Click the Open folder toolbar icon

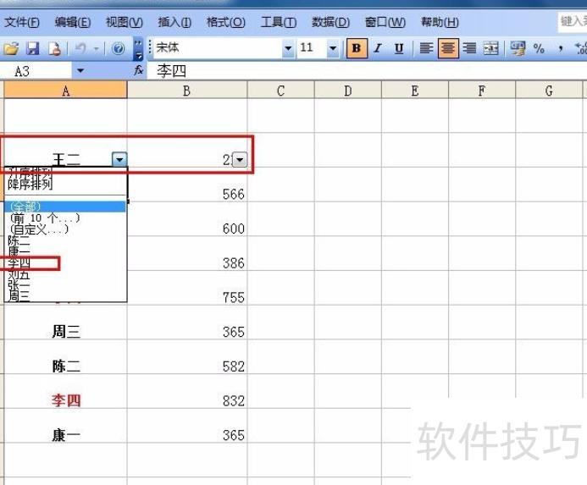(11, 48)
